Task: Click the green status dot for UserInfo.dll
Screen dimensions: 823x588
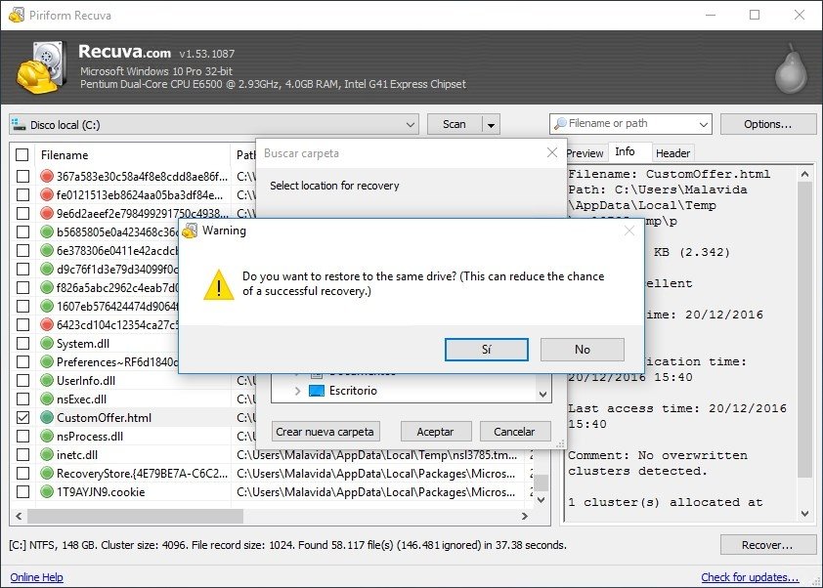Action: coord(47,380)
